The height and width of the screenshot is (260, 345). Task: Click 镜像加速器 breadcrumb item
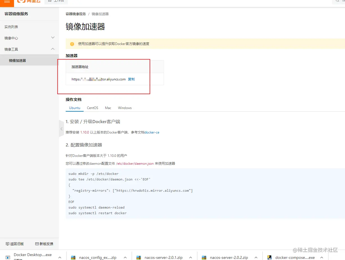[100, 14]
